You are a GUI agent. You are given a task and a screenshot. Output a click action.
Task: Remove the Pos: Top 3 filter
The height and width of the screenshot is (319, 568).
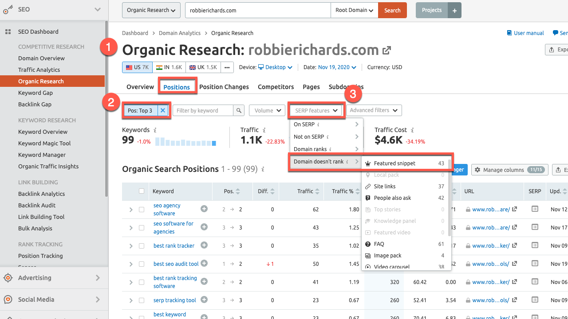[x=163, y=110]
